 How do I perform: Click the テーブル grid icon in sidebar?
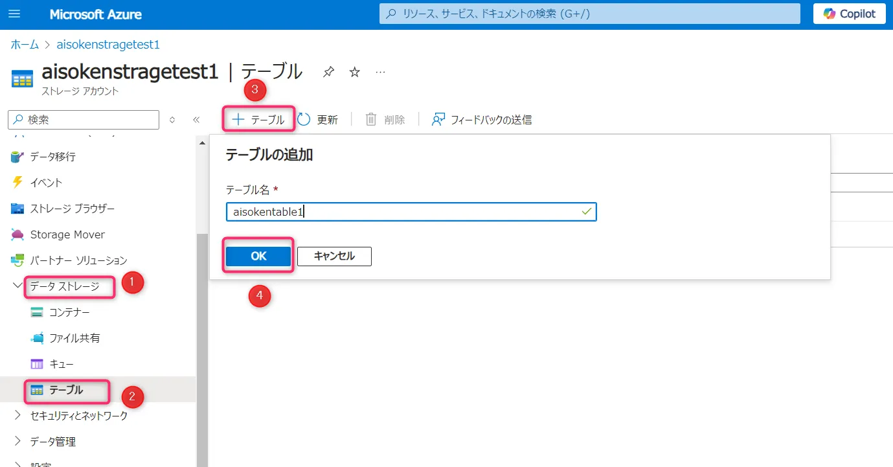pyautogui.click(x=37, y=390)
